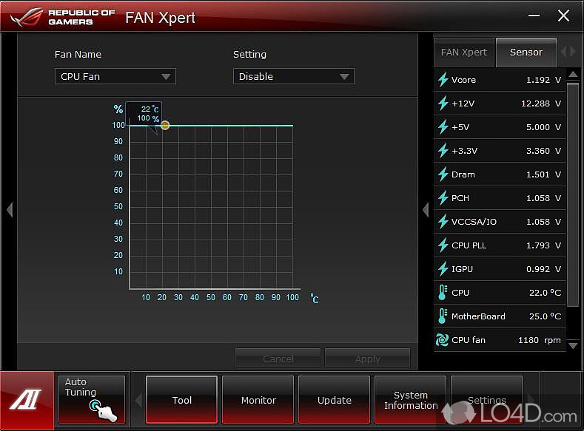The width and height of the screenshot is (584, 431).
Task: Click the Apply button
Action: coord(368,359)
